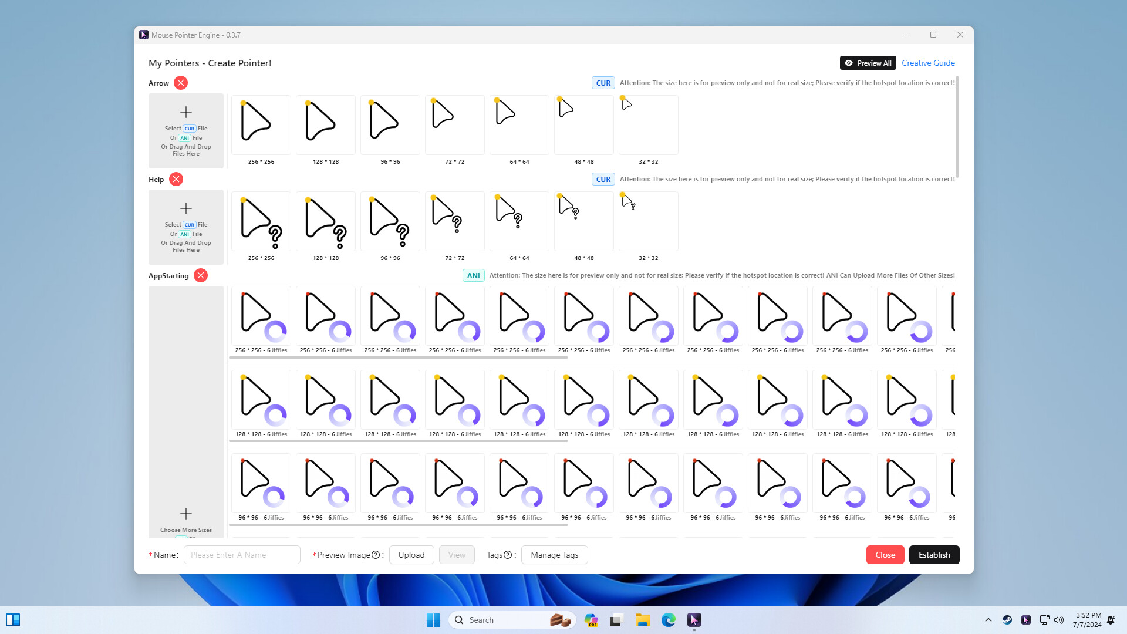This screenshot has height=634, width=1127.
Task: Select the 32 * 32 Help cursor thumbnail
Action: tap(648, 221)
